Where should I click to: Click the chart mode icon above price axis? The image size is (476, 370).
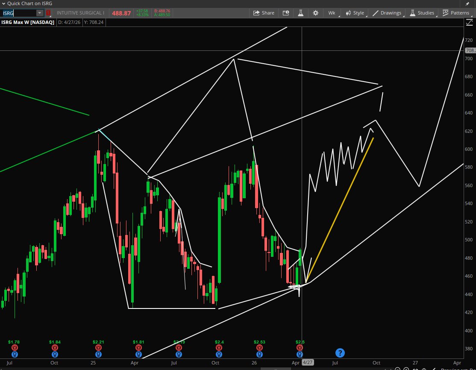469,22
